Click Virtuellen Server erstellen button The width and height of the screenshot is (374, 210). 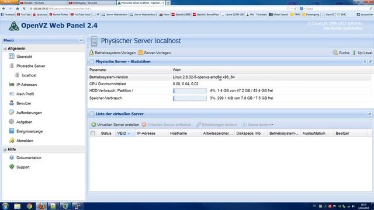coord(115,124)
